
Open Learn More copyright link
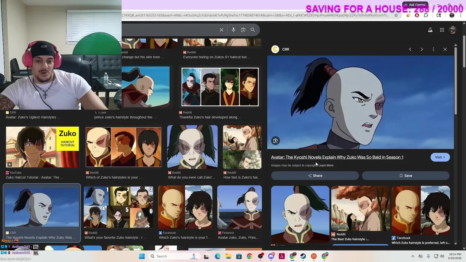pyautogui.click(x=326, y=165)
